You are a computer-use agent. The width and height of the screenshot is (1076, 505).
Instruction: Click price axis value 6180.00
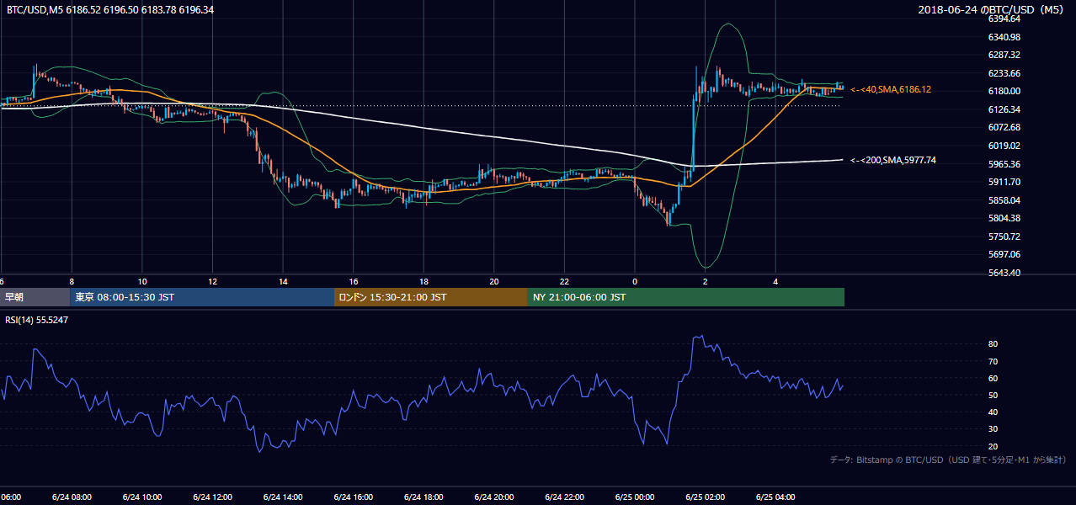point(1004,91)
